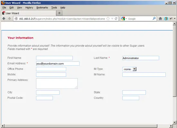This screenshot has height=128, width=177.
Task: Open the Bookmarks menu
Action: click(42, 7)
